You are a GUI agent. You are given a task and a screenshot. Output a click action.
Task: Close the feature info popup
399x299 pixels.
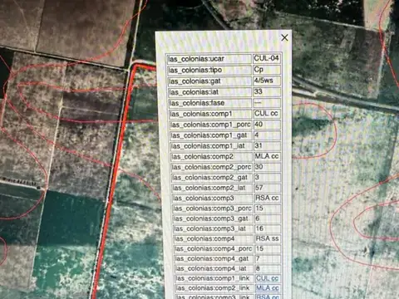pos(284,37)
